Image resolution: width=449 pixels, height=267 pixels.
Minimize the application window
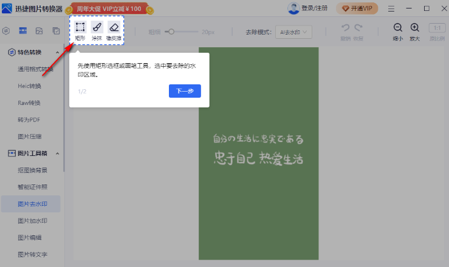click(x=409, y=8)
